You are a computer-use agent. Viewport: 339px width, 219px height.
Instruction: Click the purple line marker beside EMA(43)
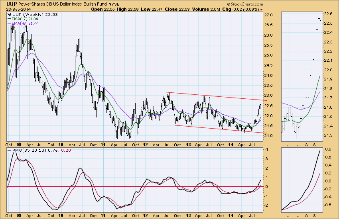[x=9, y=23]
